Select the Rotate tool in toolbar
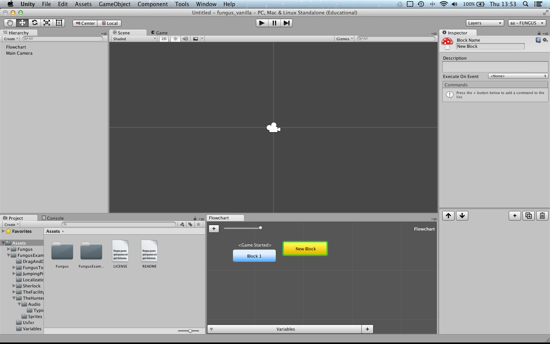550x344 pixels. point(34,23)
